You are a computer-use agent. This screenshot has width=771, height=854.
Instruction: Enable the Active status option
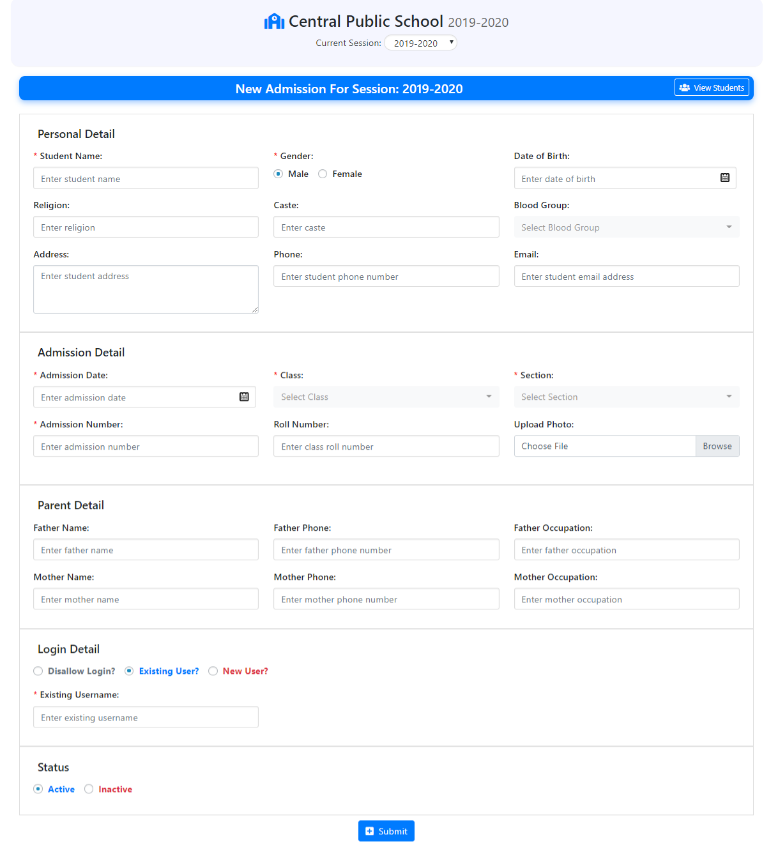click(38, 789)
